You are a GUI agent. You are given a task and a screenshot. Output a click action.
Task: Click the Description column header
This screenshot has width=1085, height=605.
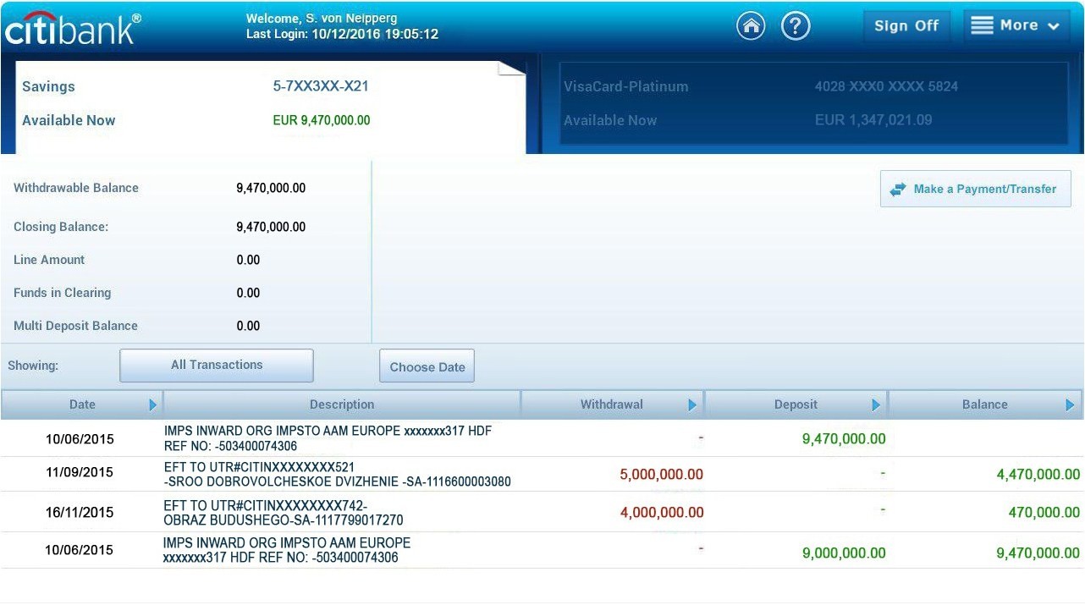click(342, 405)
